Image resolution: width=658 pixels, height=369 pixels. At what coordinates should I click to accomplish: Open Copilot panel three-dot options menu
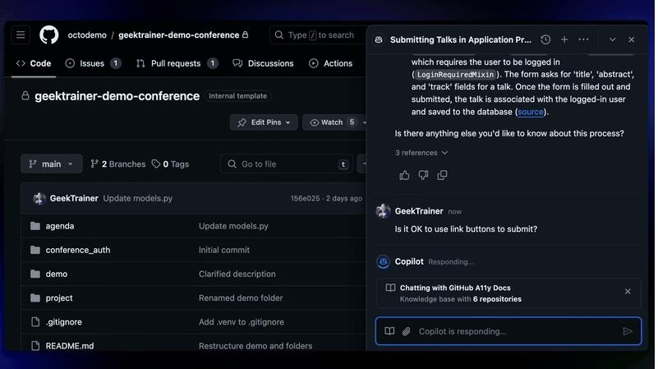coord(583,39)
